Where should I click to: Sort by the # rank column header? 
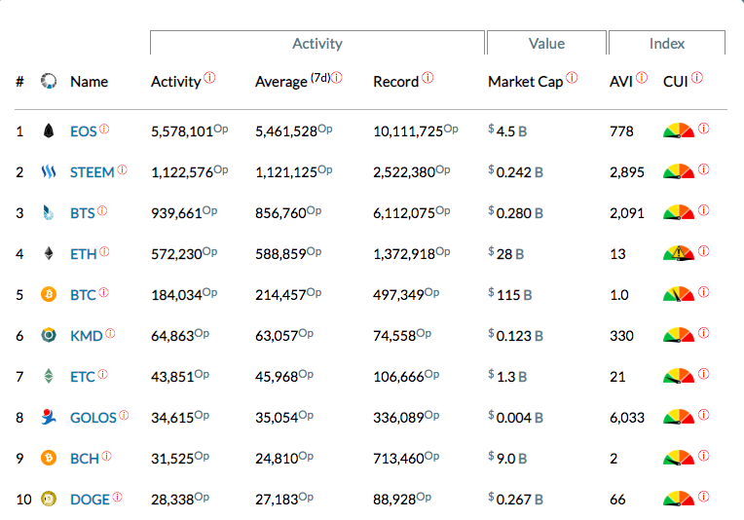[19, 82]
